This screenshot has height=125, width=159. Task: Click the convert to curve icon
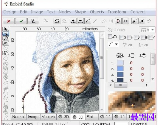pos(88,21)
